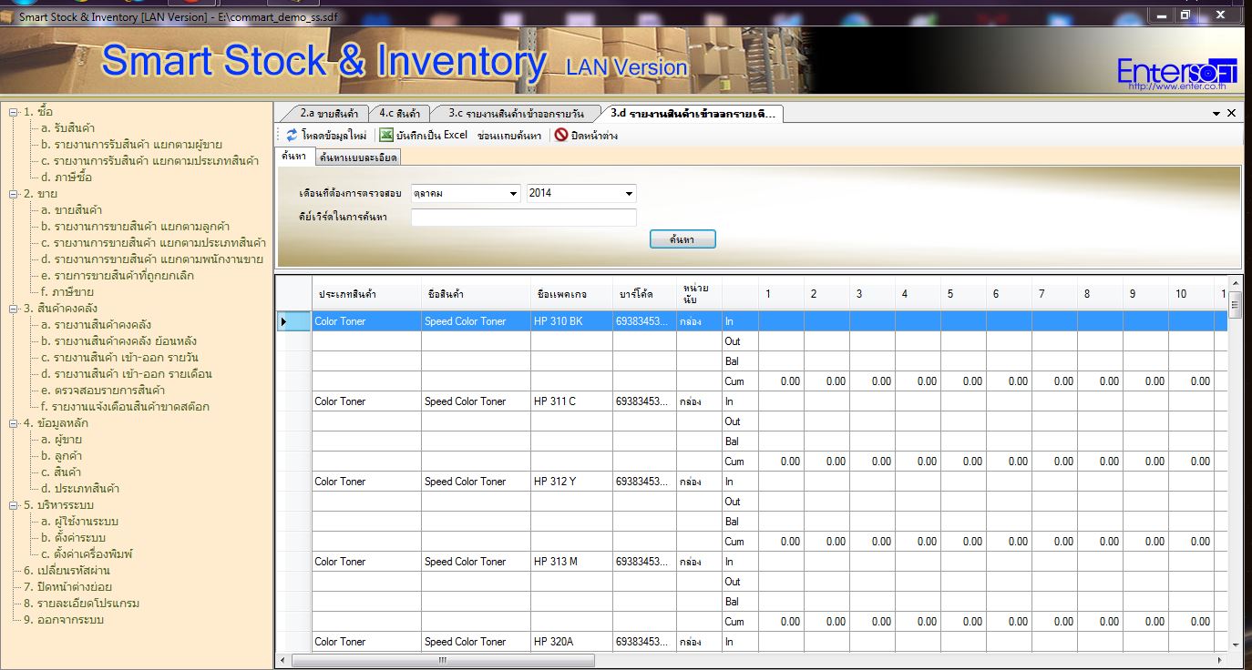Select 6. เปลี่ยนรหัสผ่าน in the tree
Screen dimensions: 1252x670
point(67,571)
